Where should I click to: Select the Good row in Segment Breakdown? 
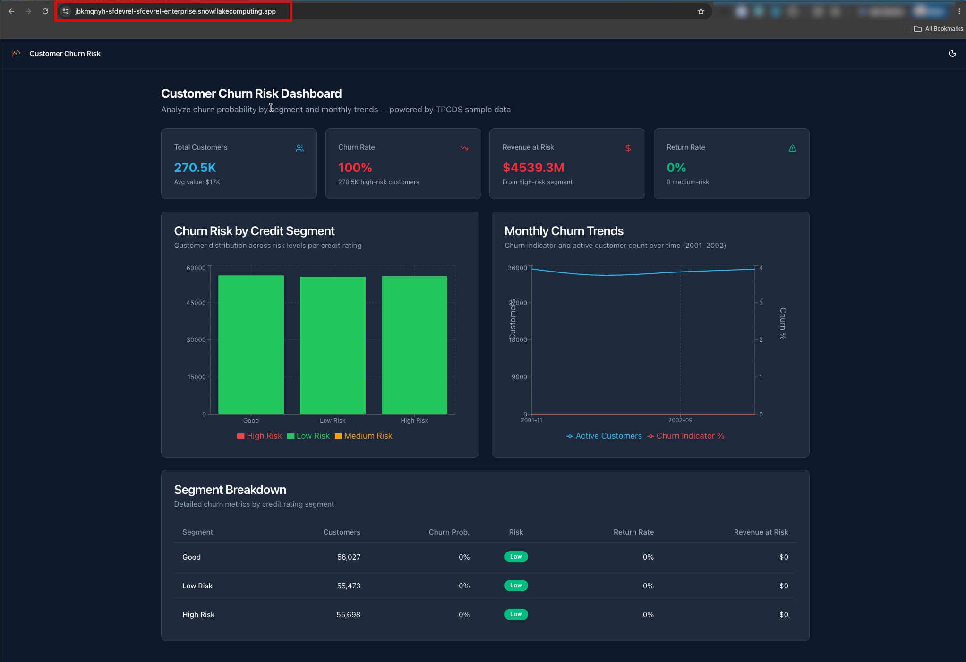485,557
